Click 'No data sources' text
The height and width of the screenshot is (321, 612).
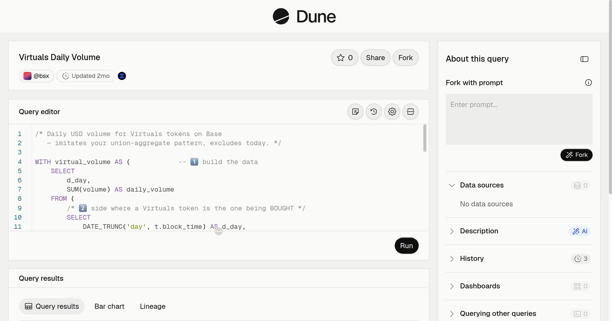tap(486, 204)
